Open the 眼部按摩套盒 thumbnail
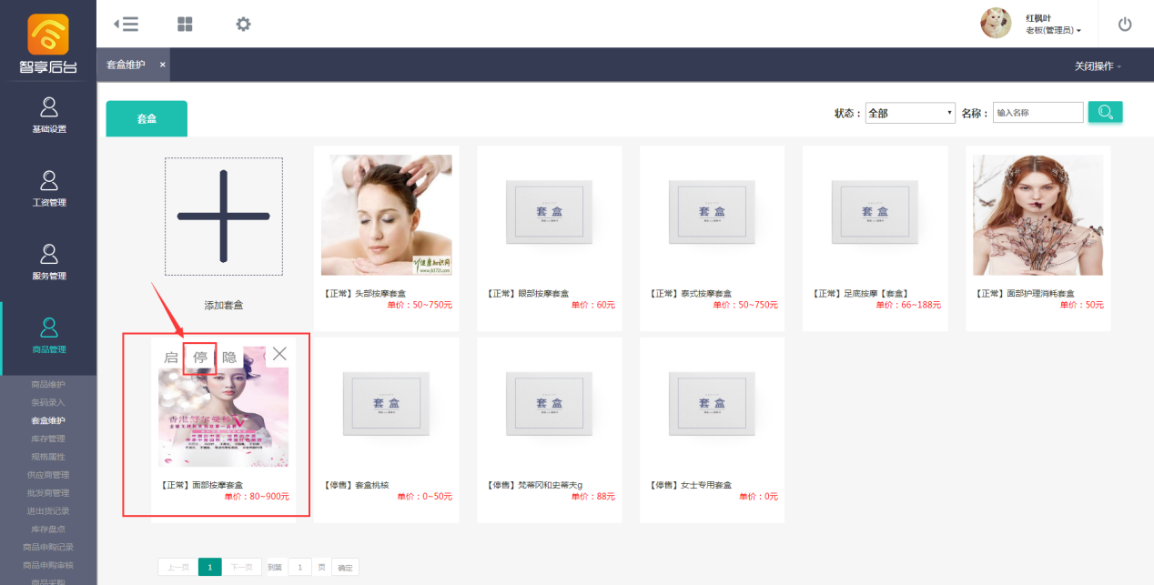The height and width of the screenshot is (585, 1154). click(550, 215)
